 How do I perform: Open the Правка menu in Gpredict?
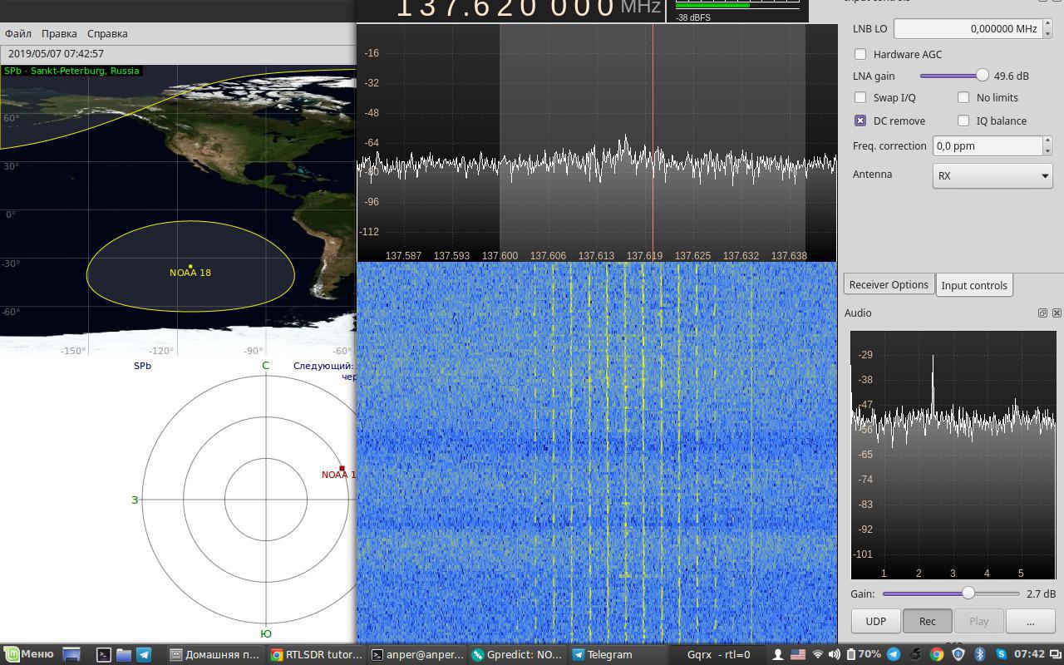(59, 33)
